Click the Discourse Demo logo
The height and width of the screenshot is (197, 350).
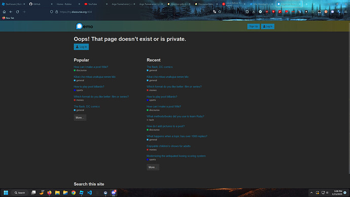click(84, 26)
